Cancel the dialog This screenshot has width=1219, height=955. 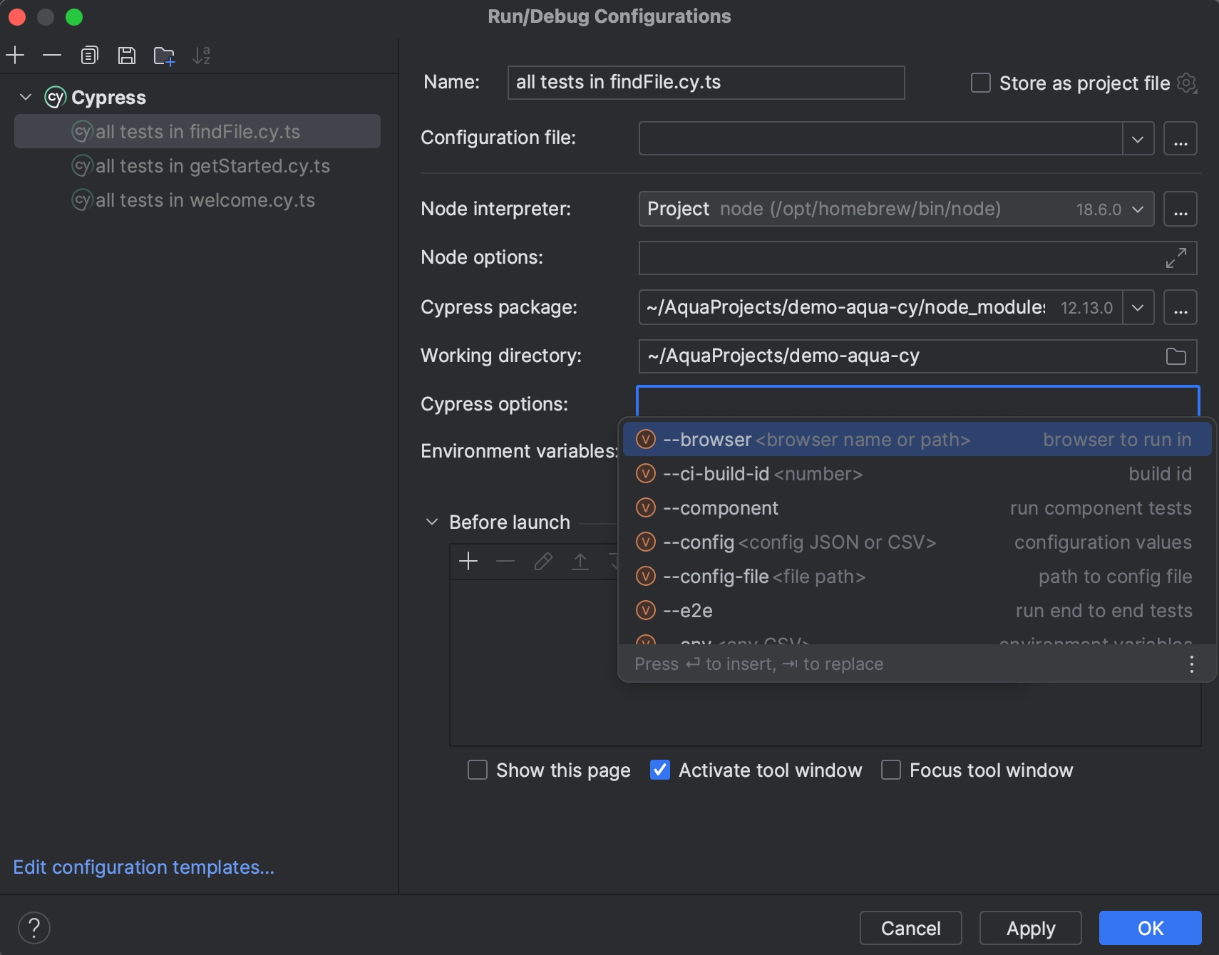click(x=911, y=928)
